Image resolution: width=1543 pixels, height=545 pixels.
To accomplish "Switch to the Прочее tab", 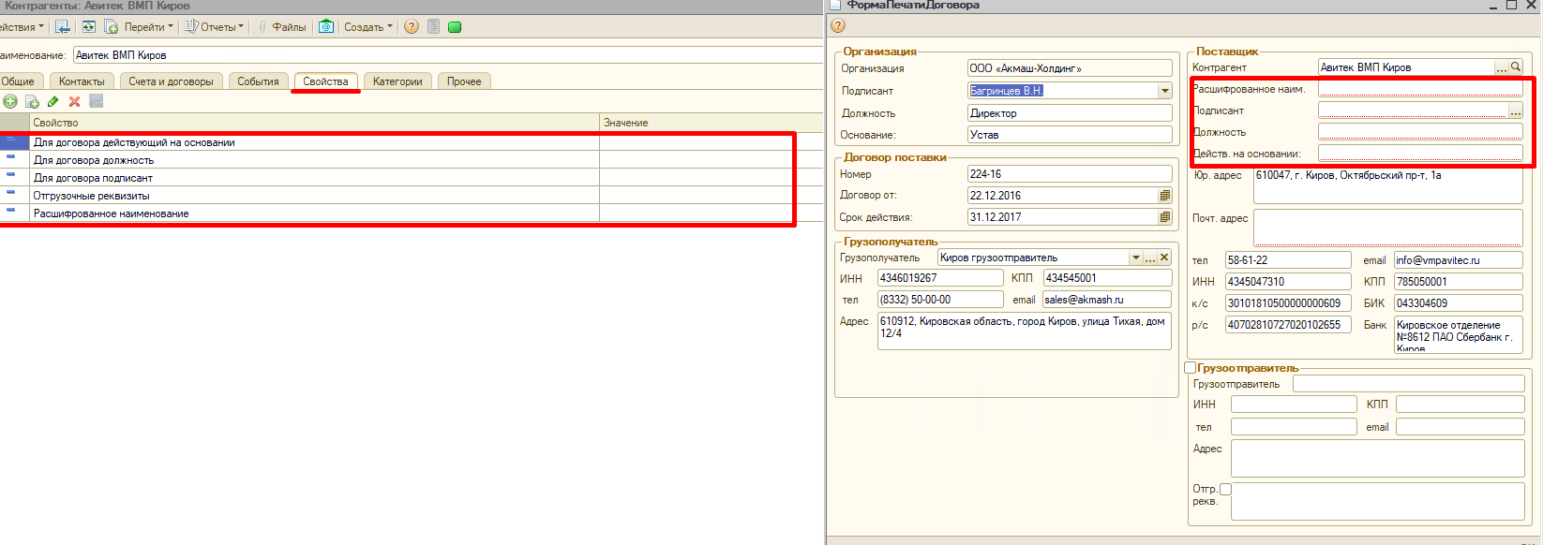I will click(464, 81).
